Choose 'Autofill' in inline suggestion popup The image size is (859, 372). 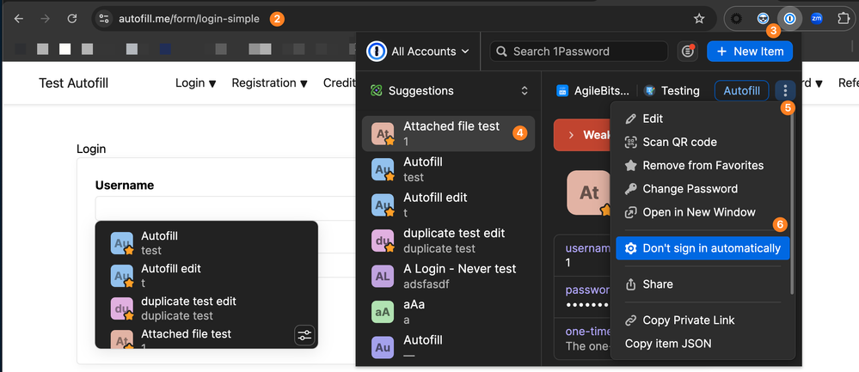(x=206, y=243)
